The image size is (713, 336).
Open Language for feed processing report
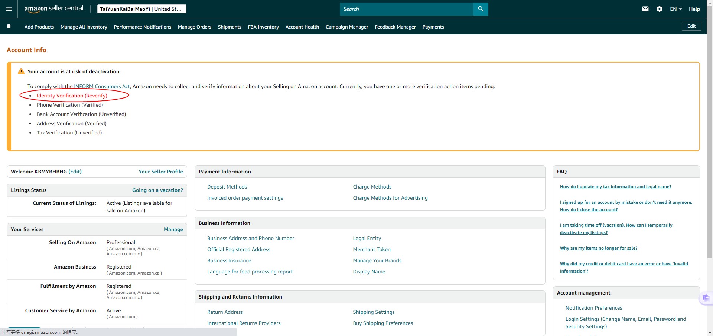click(250, 272)
